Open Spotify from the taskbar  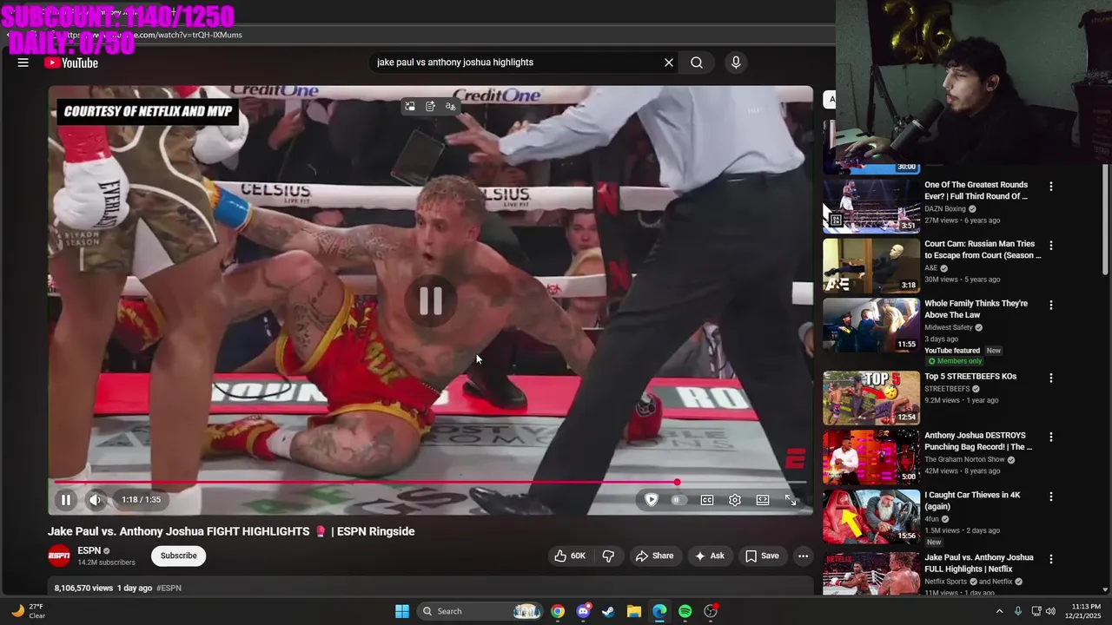(685, 611)
